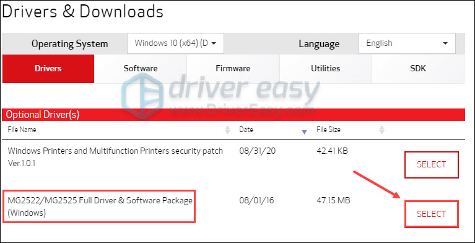Click the File Size column header label
Screen dimensions: 475x243
coord(328,130)
